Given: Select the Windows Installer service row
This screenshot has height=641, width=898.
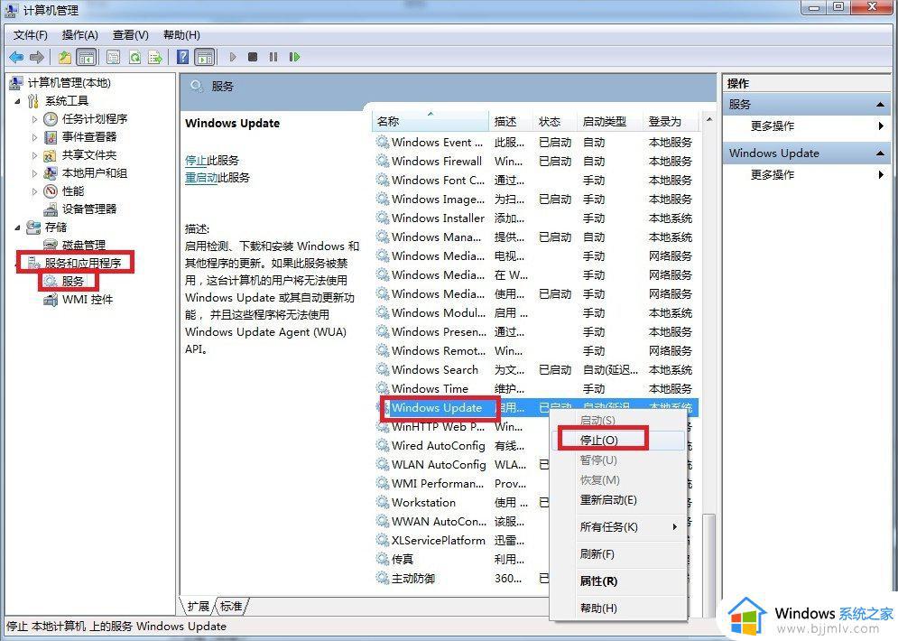Looking at the screenshot, I should coord(535,218).
